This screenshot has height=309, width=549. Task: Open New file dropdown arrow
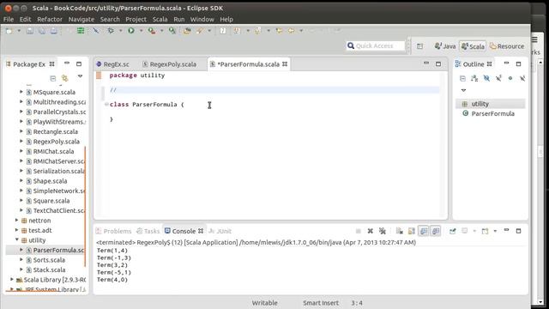(19, 31)
